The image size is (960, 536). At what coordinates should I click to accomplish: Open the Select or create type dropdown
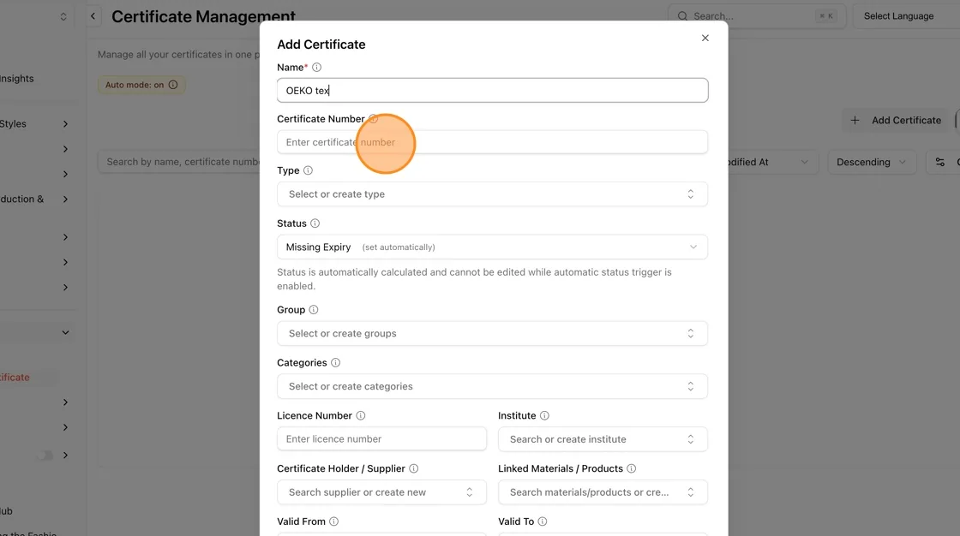point(492,194)
